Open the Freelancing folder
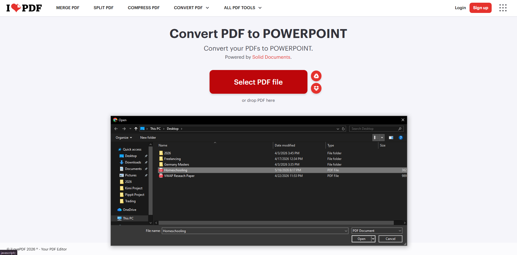 (x=172, y=159)
